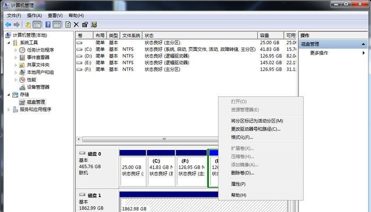This screenshot has height=212, width=371.
Task: Click the Delete X toolbar icon
Action: [x=76, y=24]
